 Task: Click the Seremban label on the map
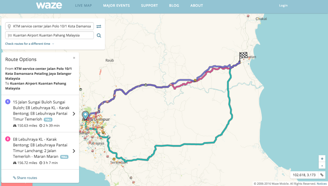point(119,162)
